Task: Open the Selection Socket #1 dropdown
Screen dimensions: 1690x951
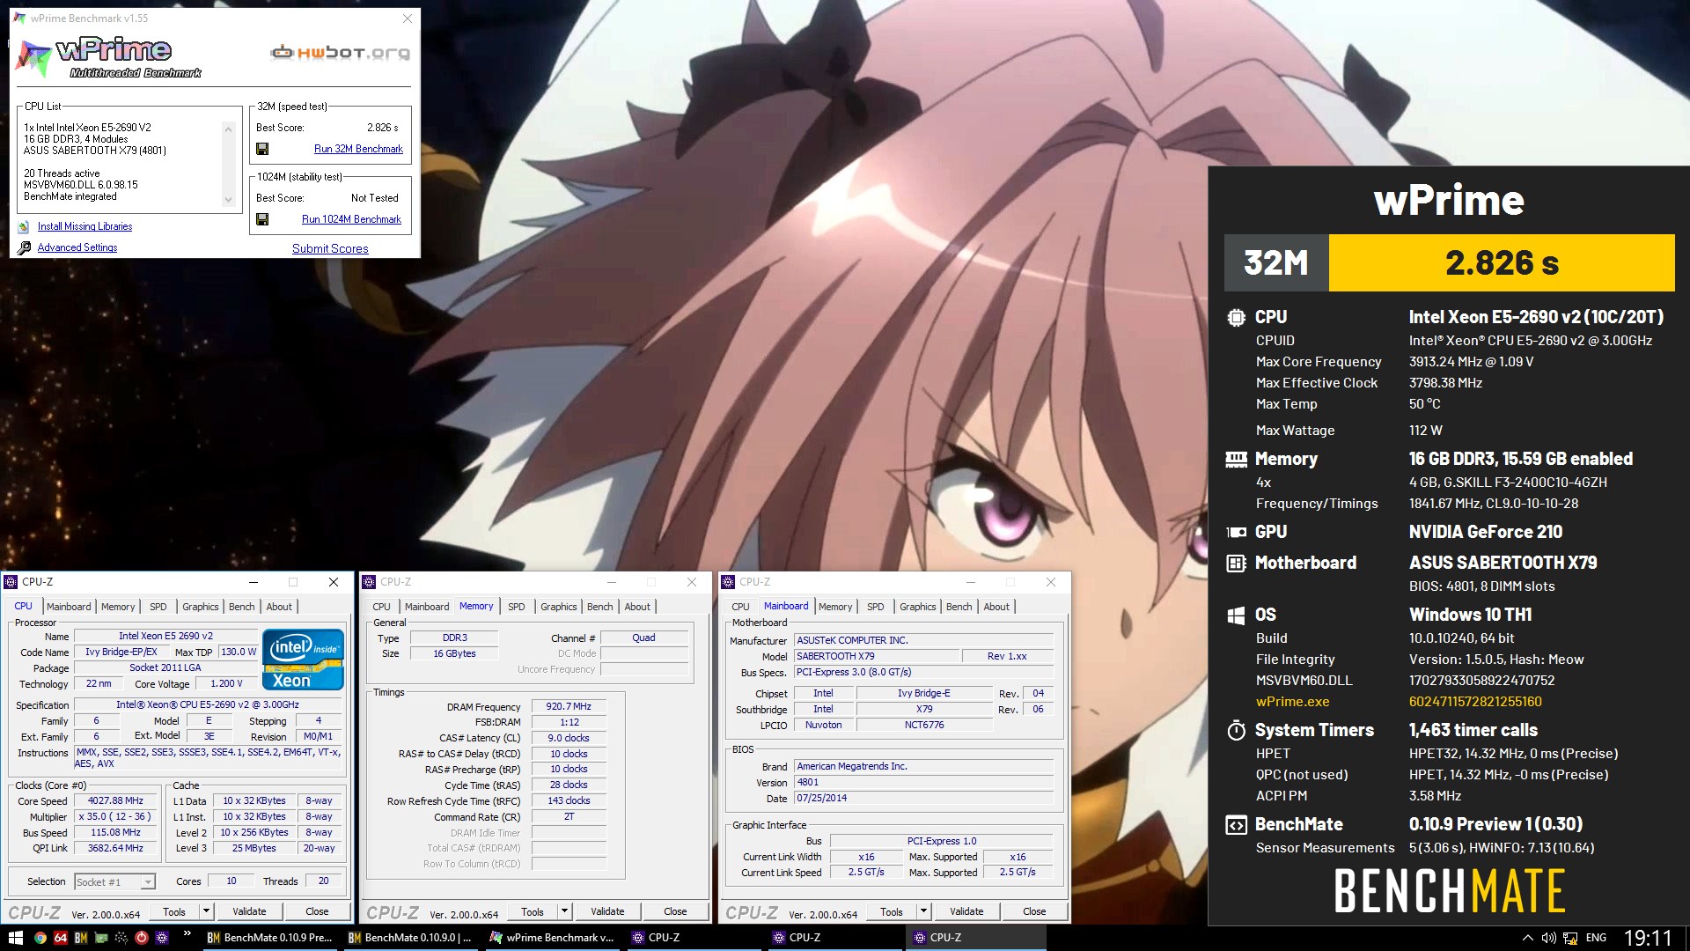Action: (114, 881)
